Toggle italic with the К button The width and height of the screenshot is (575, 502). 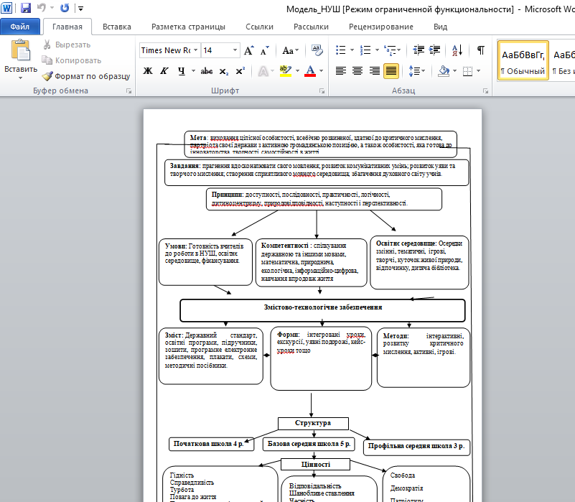click(x=164, y=71)
